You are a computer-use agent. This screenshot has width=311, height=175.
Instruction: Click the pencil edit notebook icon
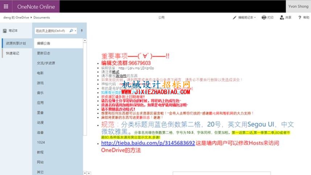pos(235,18)
